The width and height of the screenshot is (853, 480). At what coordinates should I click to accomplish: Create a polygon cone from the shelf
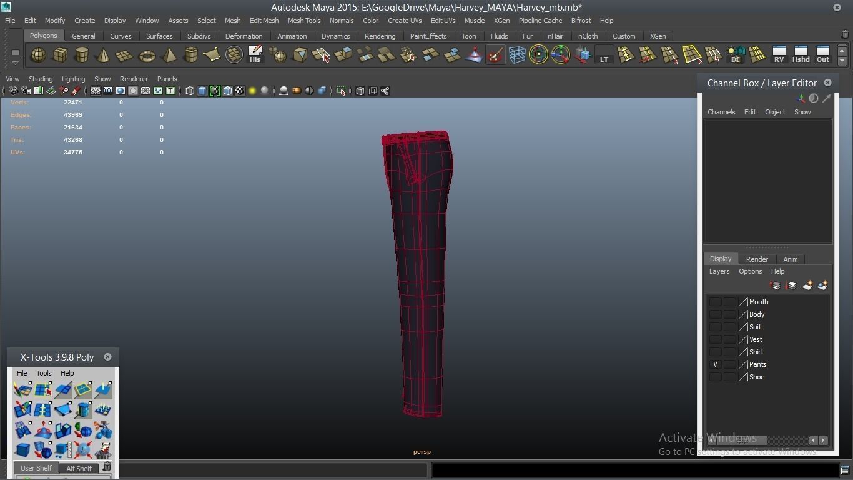click(103, 55)
